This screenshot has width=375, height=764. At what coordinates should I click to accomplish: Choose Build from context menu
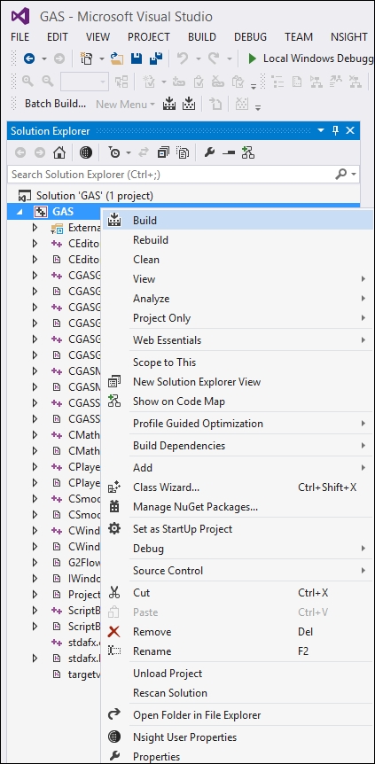(237, 221)
